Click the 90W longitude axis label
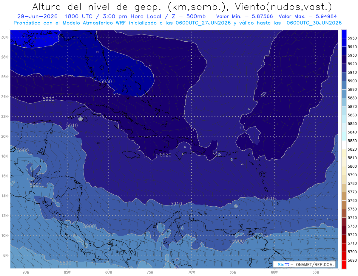Screen dimensions: 358x276 click(x=26, y=272)
